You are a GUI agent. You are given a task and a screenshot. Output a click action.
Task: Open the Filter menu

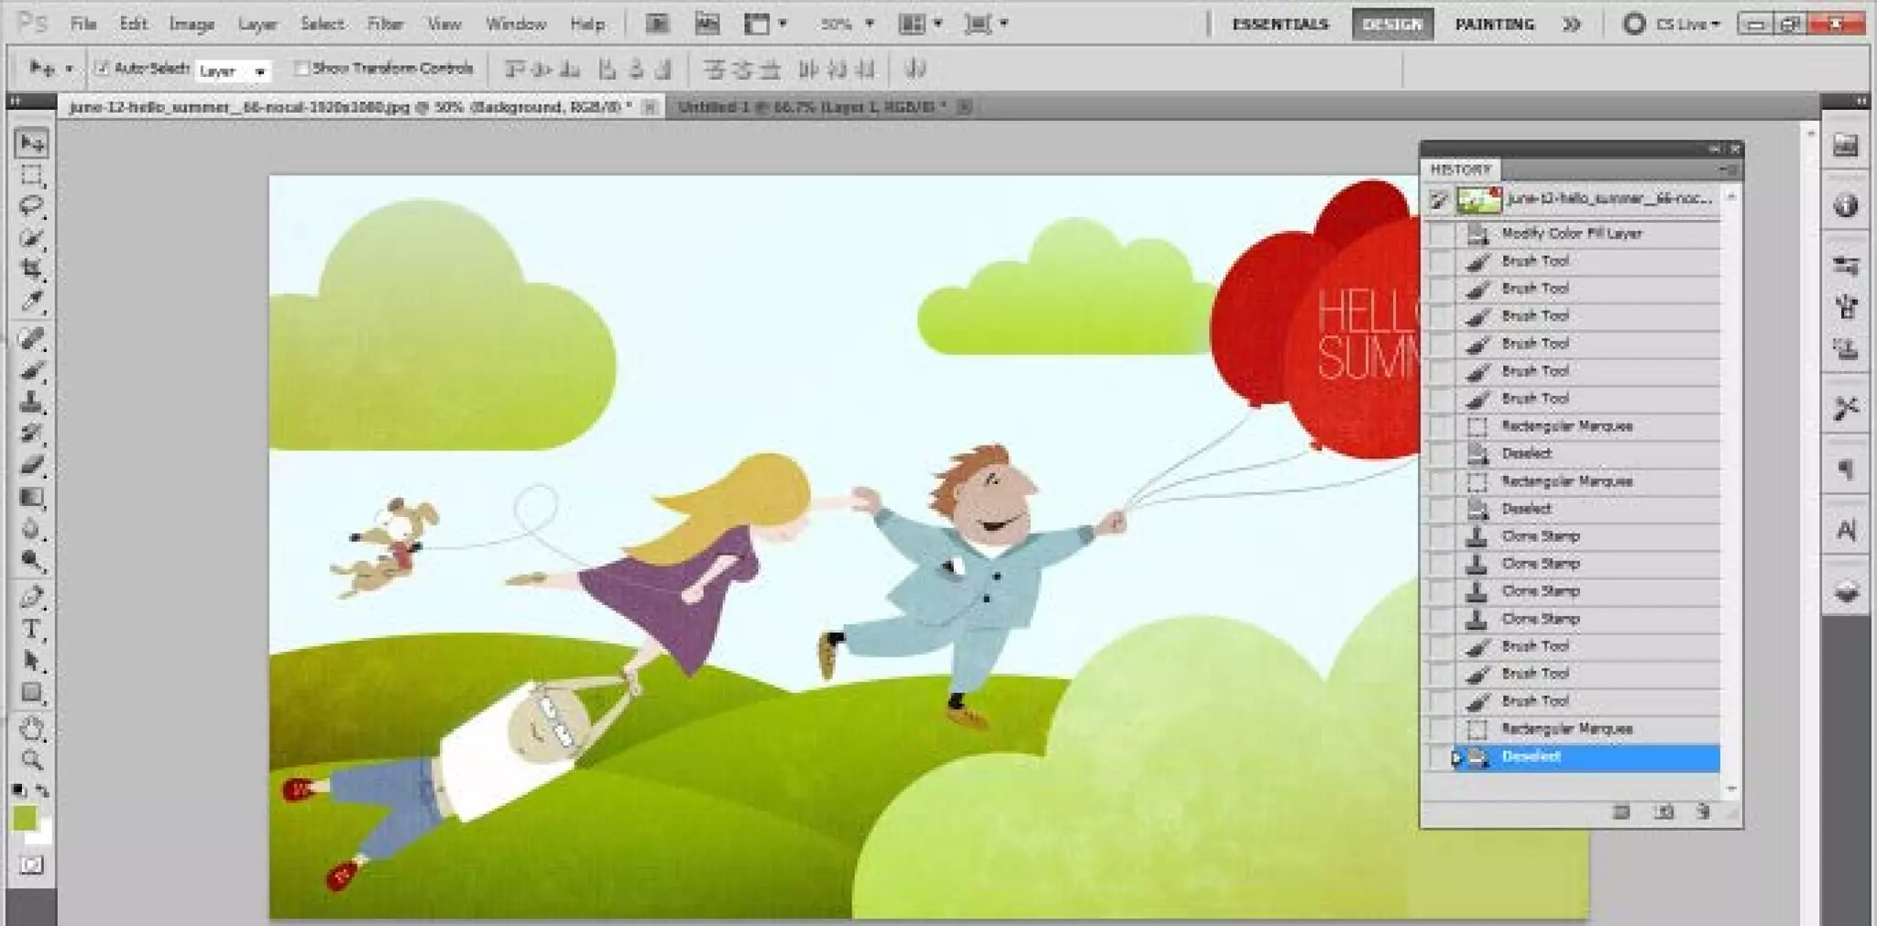coord(385,24)
